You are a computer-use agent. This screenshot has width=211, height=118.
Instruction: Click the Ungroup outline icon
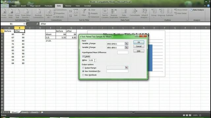[x=161, y=13]
